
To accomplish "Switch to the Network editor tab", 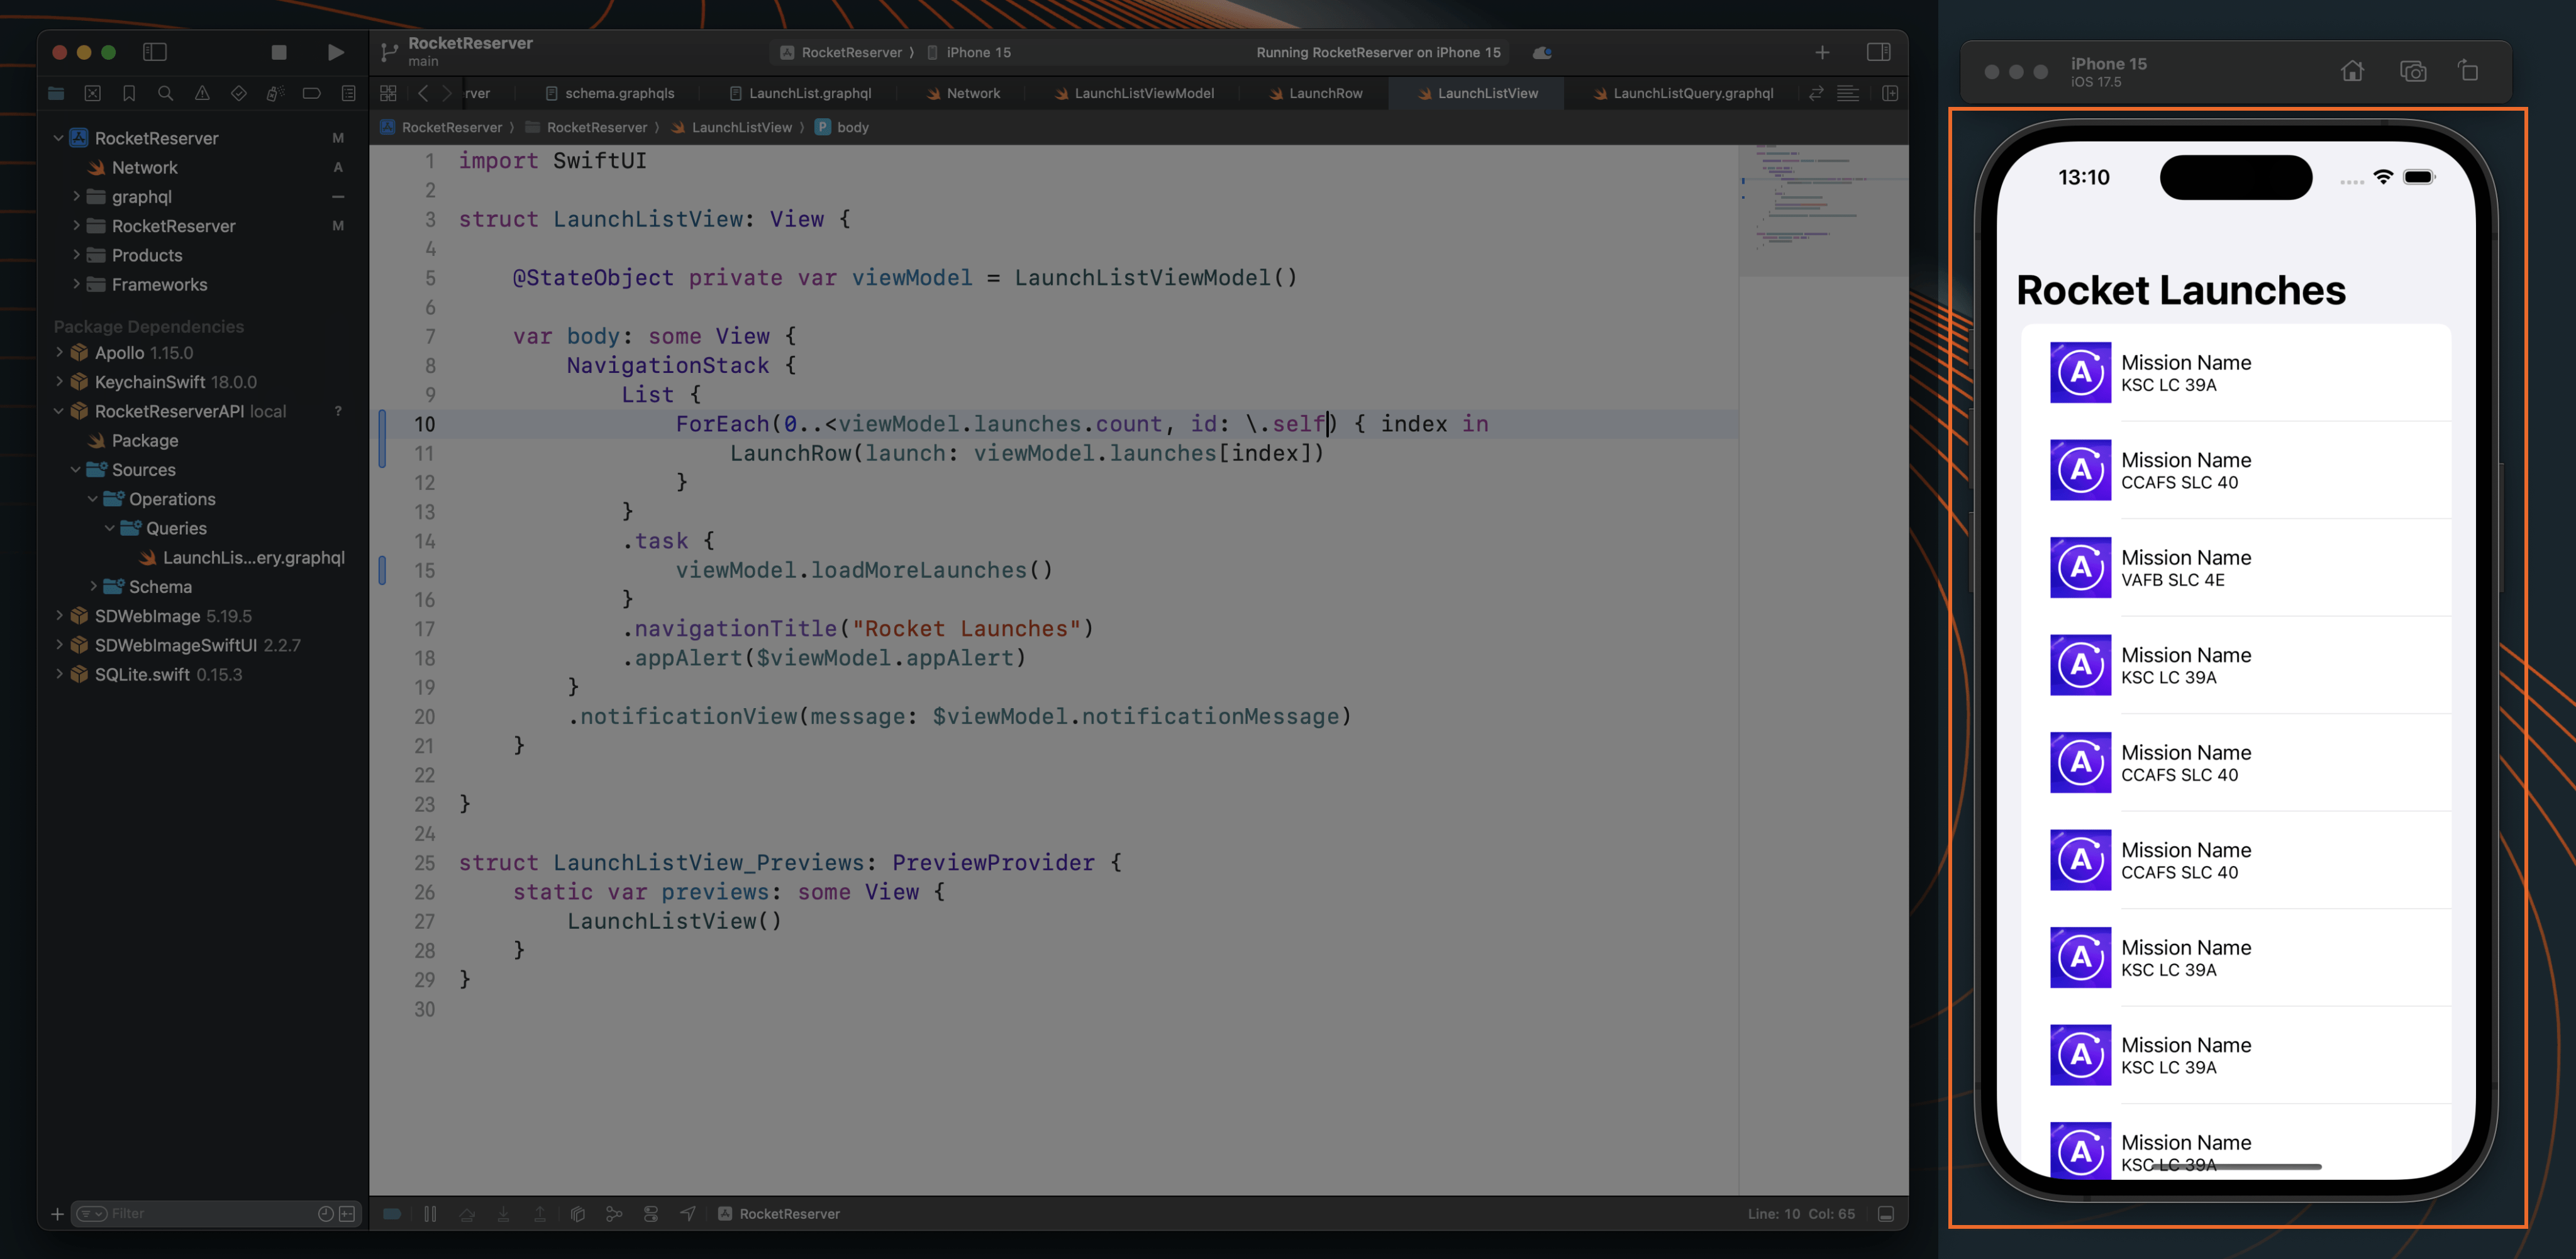I will pos(973,93).
